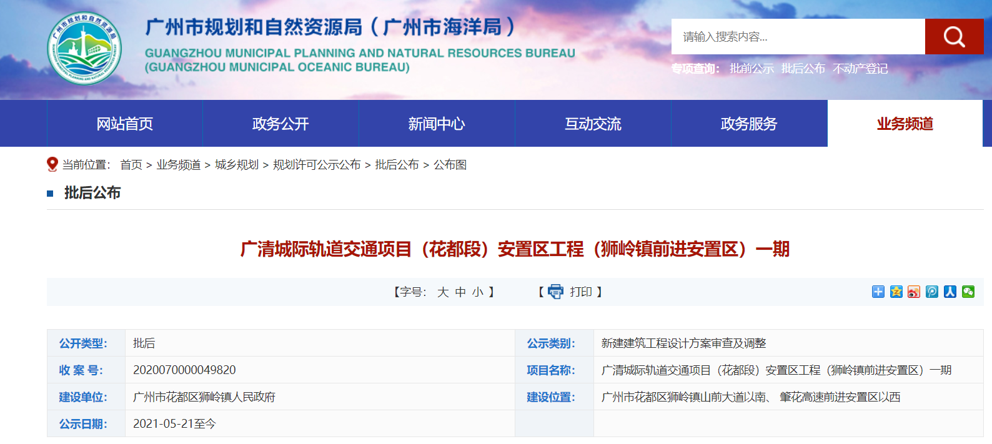Share to Renren icon
Image resolution: width=992 pixels, height=444 pixels.
(950, 292)
